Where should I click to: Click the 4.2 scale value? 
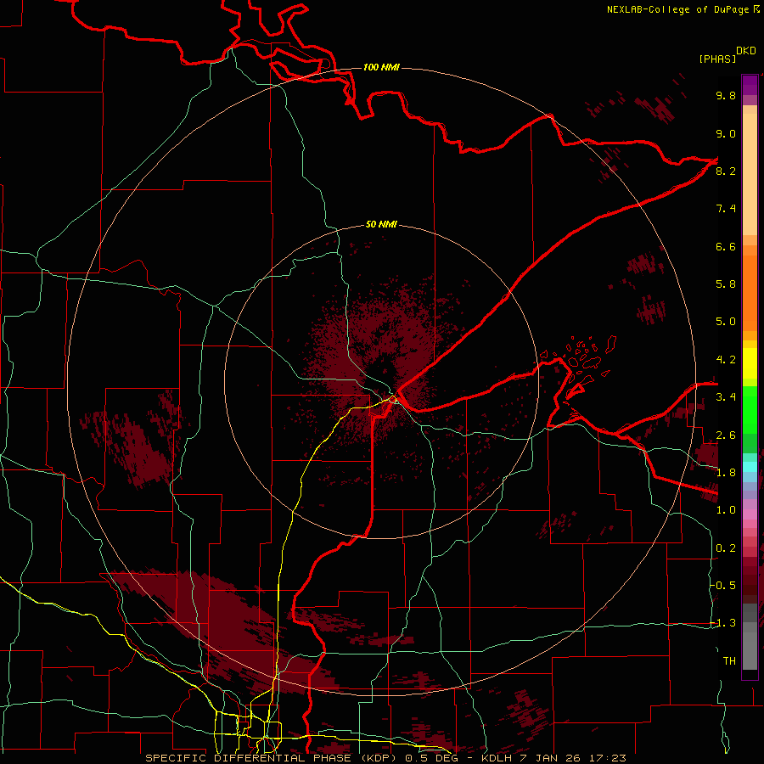[x=726, y=360]
